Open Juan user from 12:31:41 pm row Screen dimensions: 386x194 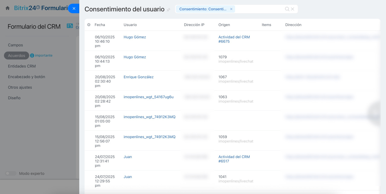pos(128,157)
